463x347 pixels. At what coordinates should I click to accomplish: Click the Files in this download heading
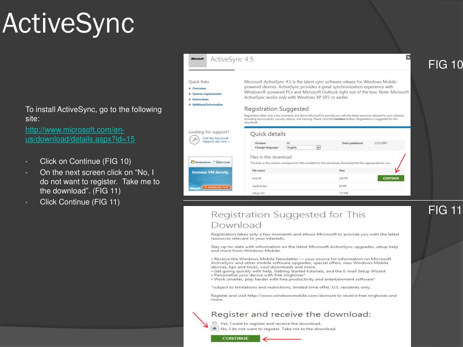pos(271,157)
